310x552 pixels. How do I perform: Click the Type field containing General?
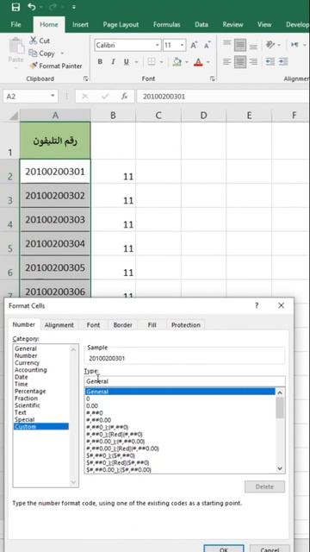(x=185, y=381)
